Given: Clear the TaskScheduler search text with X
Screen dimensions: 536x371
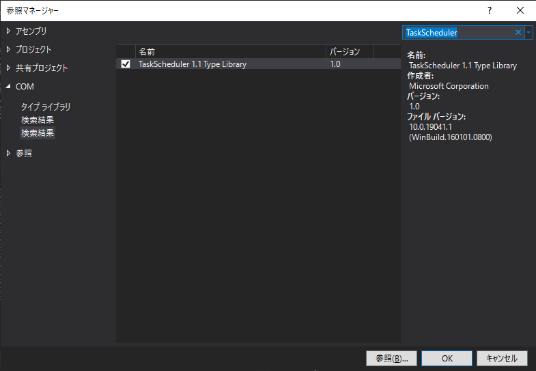Looking at the screenshot, I should (518, 33).
